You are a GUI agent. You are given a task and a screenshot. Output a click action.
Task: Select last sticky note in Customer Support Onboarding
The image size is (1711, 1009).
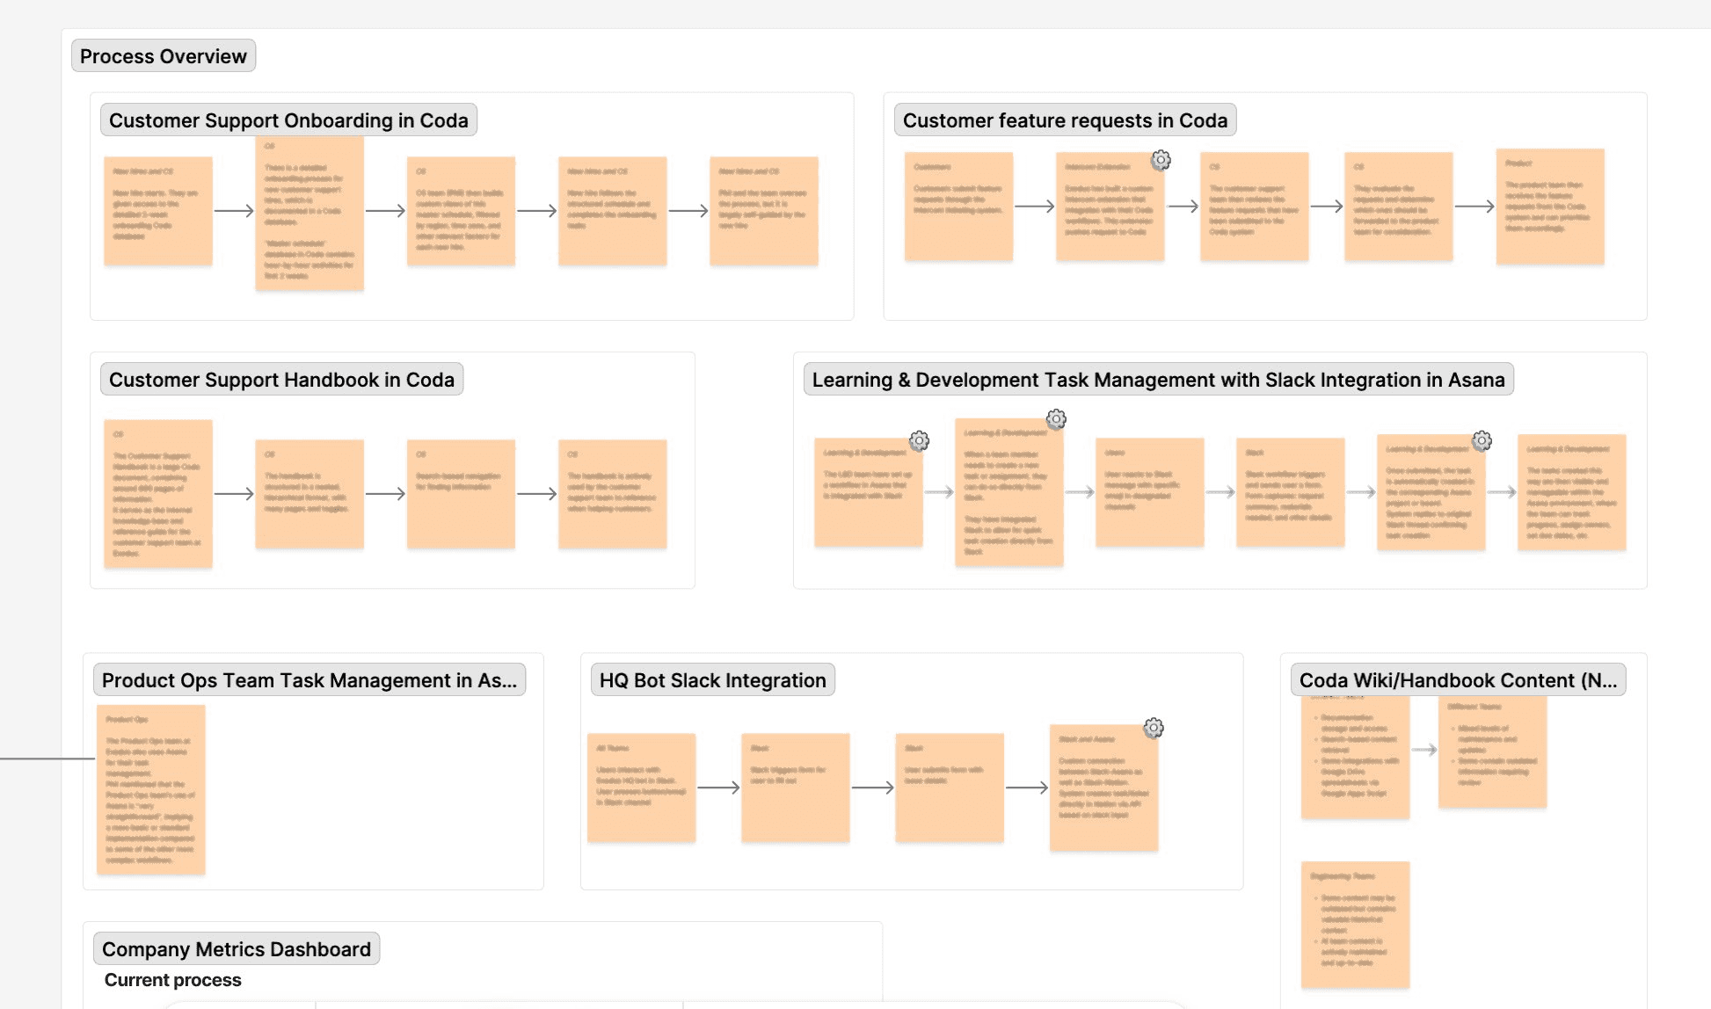click(x=764, y=211)
